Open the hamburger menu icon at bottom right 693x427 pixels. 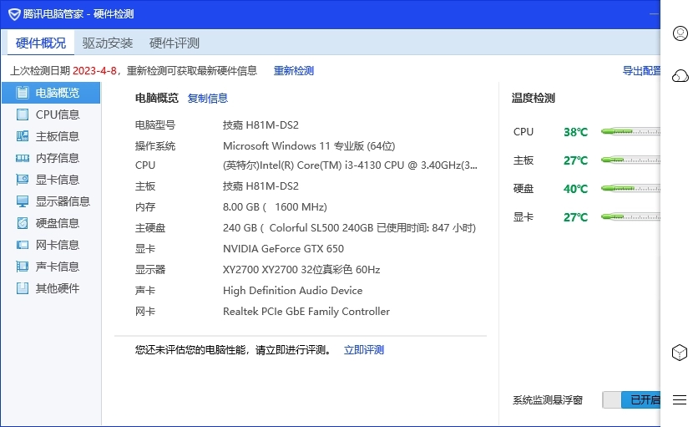tap(680, 399)
